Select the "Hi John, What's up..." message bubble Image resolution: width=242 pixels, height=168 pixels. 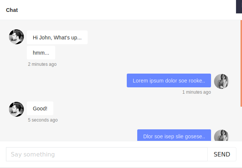click(57, 38)
